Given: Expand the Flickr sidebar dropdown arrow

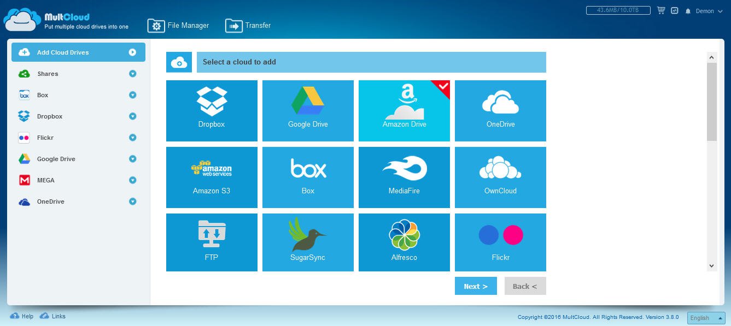Looking at the screenshot, I should [x=132, y=138].
